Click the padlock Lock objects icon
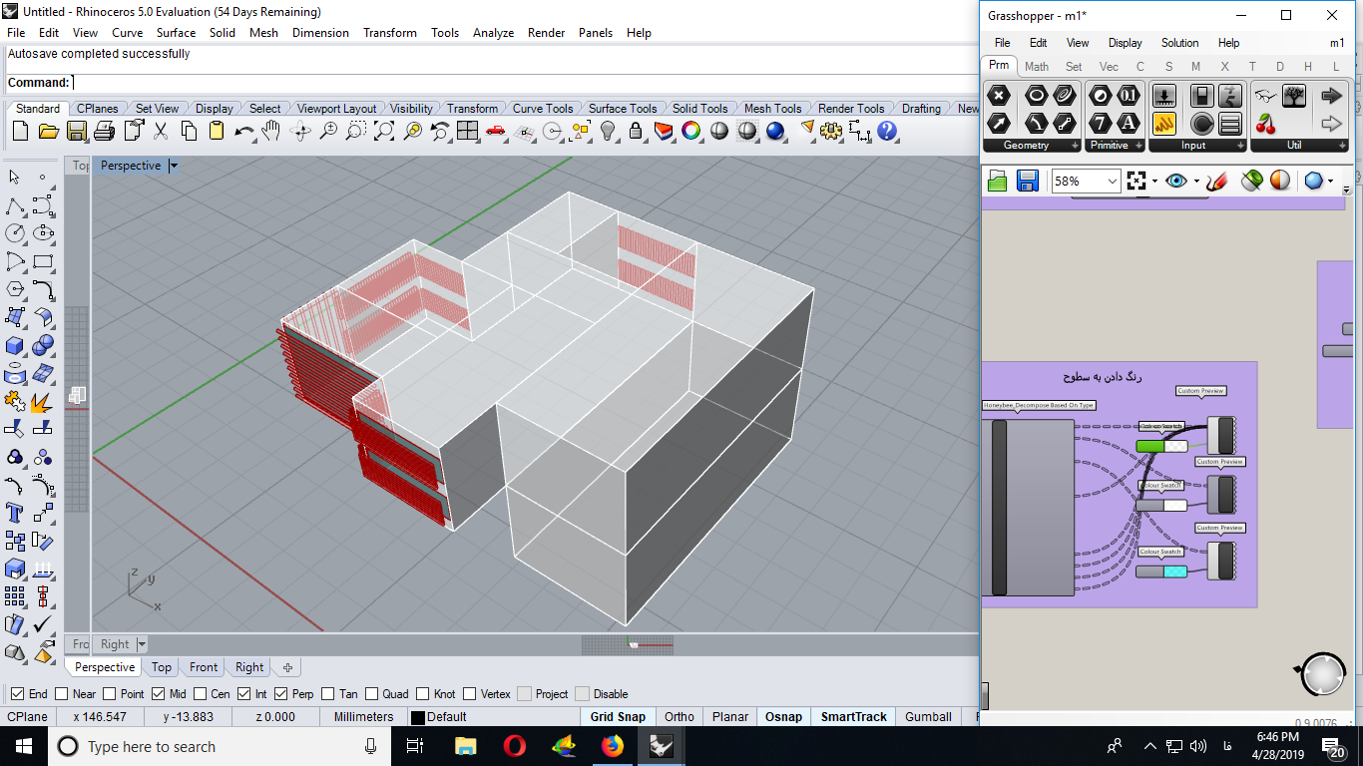 pos(636,131)
